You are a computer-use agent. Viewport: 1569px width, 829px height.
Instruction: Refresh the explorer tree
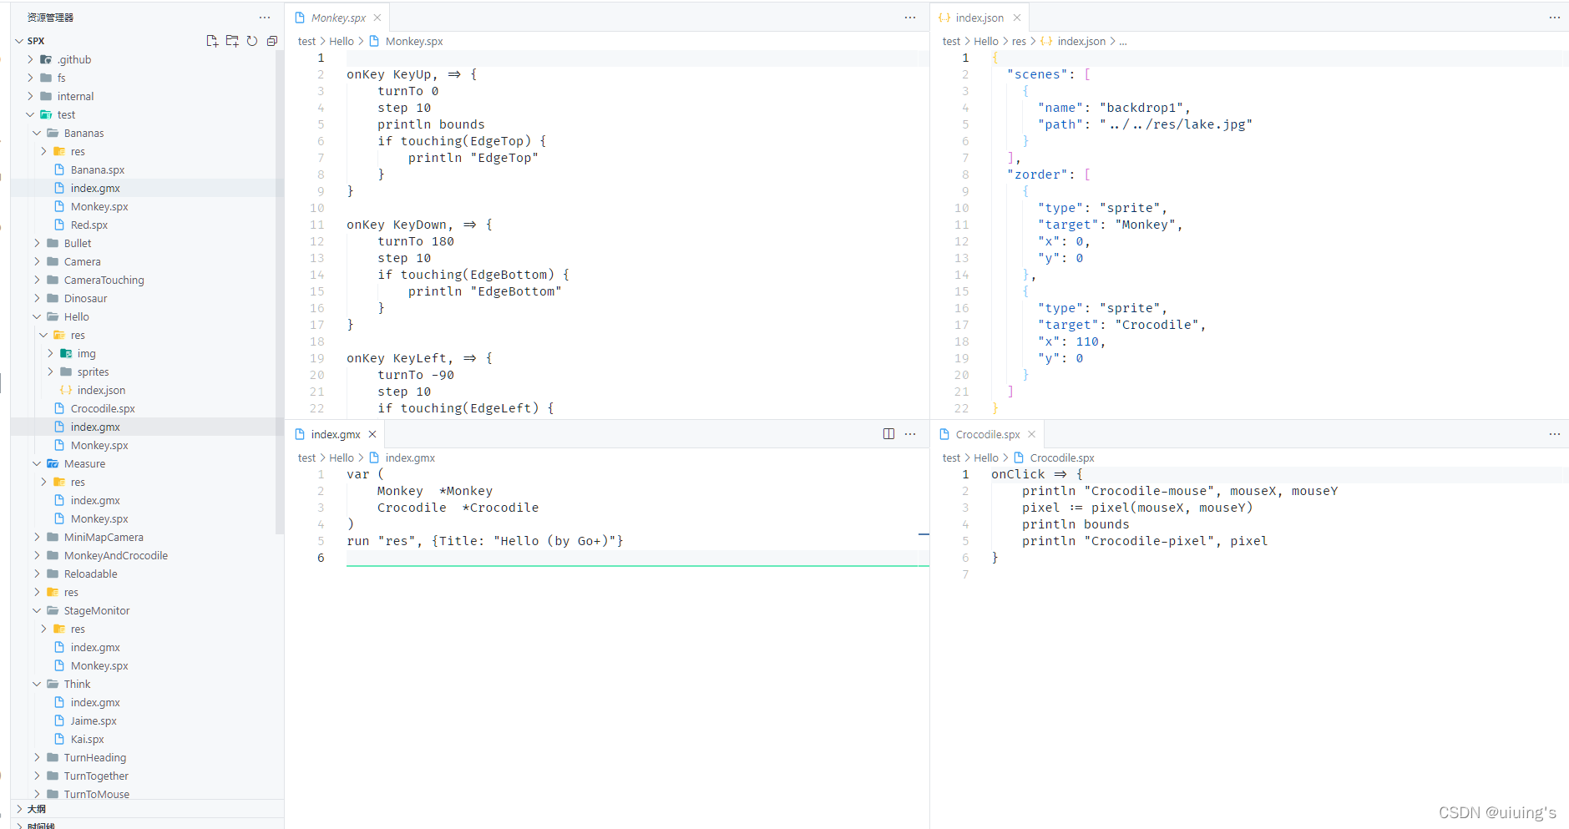click(252, 41)
